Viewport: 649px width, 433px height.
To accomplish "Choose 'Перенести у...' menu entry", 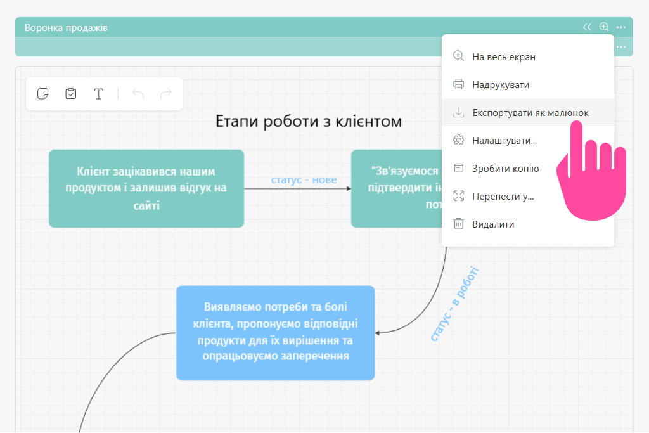I will tap(528, 197).
